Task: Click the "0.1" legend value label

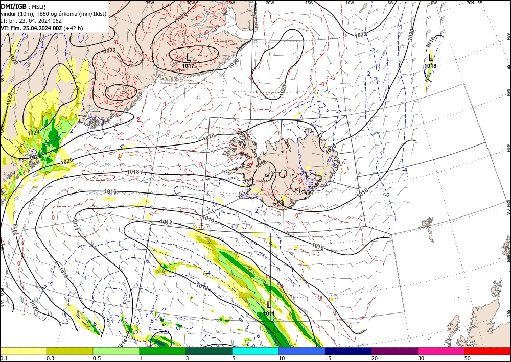Action: point(4,358)
